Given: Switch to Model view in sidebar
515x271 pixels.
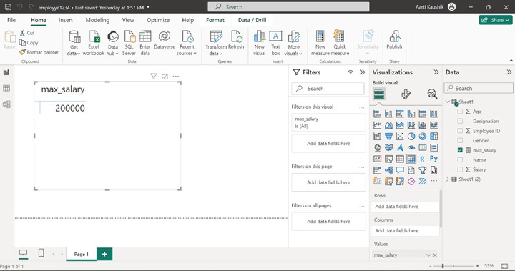Looking at the screenshot, I should click(x=6, y=104).
